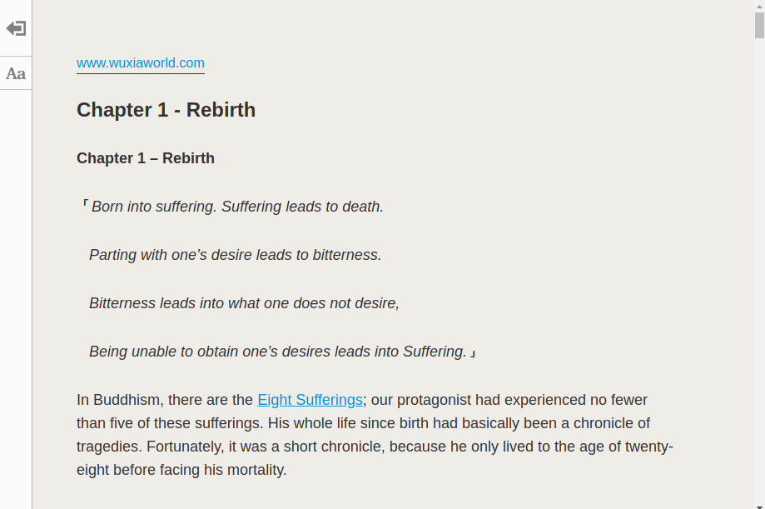Open the www.wuxiaworld.com link
The image size is (765, 509).
click(x=141, y=63)
